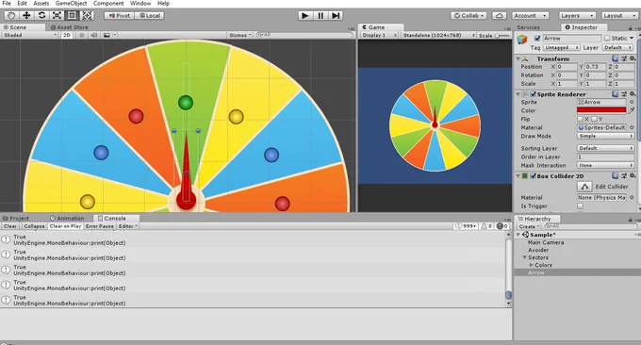
Task: Toggle warning messages filter in Console
Action: (x=486, y=226)
